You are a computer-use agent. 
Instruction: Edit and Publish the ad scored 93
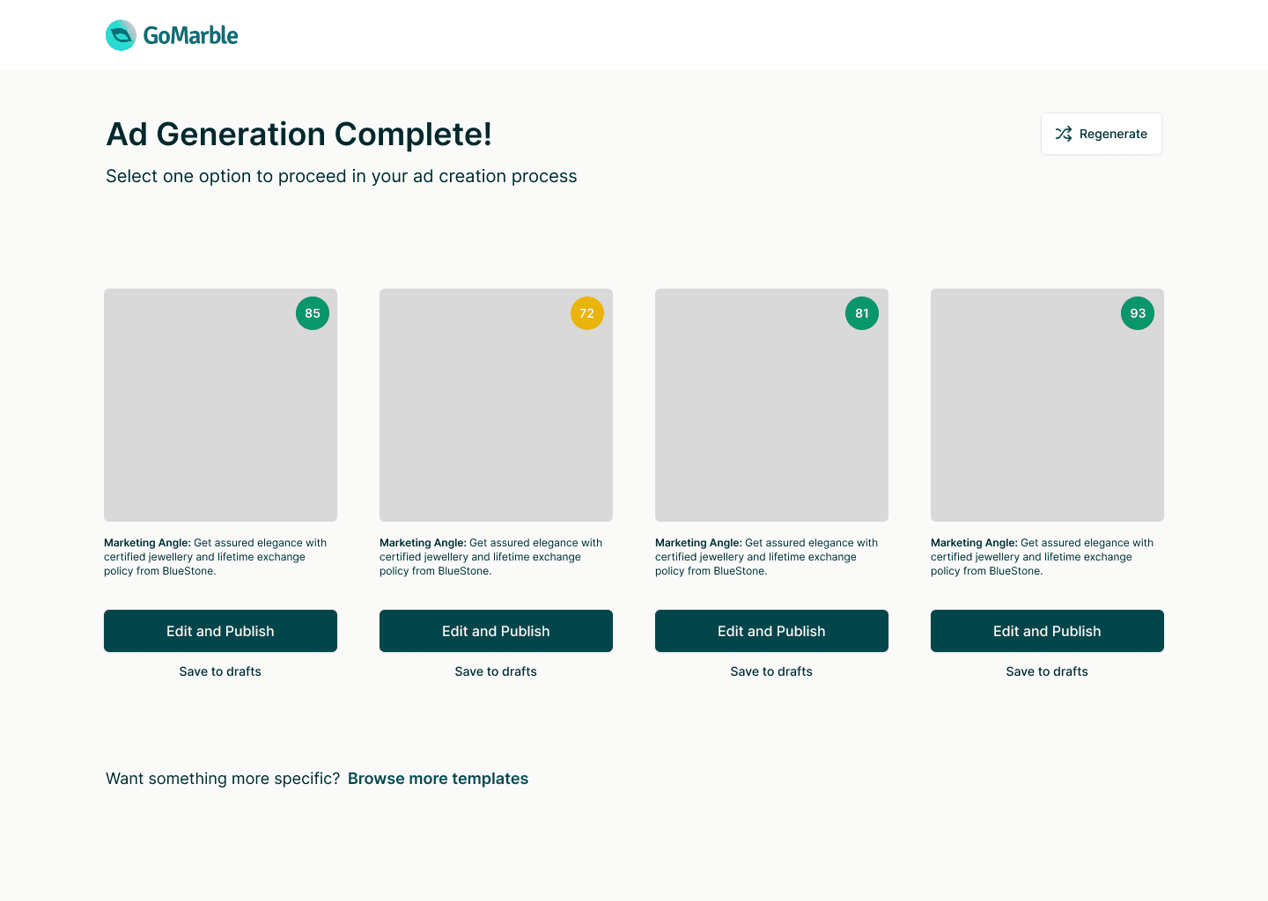click(x=1047, y=631)
